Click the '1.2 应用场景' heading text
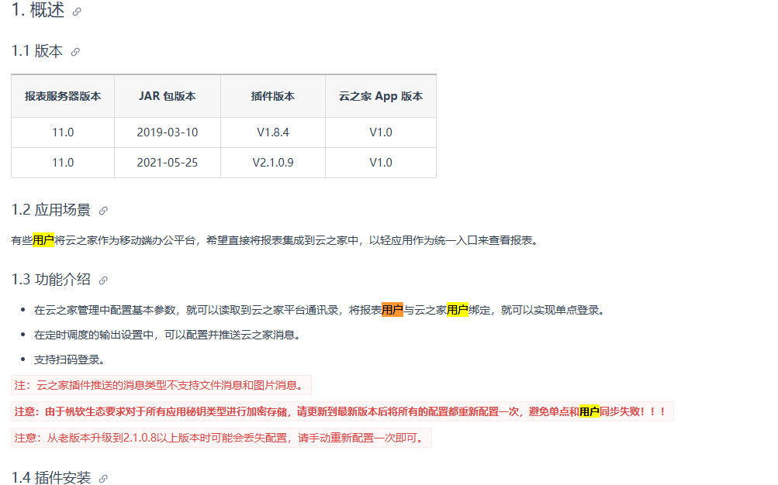Image resolution: width=778 pixels, height=485 pixels. point(51,210)
